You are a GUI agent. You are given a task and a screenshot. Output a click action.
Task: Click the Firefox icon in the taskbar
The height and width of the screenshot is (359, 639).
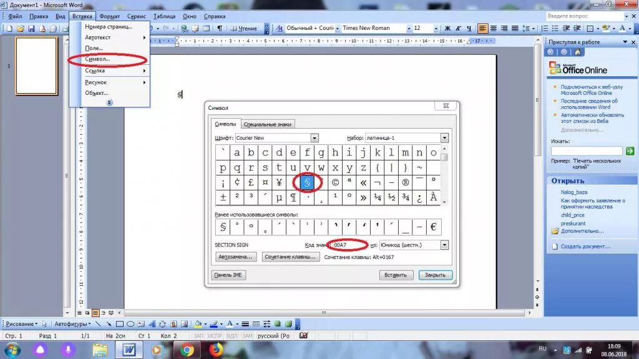(x=216, y=350)
